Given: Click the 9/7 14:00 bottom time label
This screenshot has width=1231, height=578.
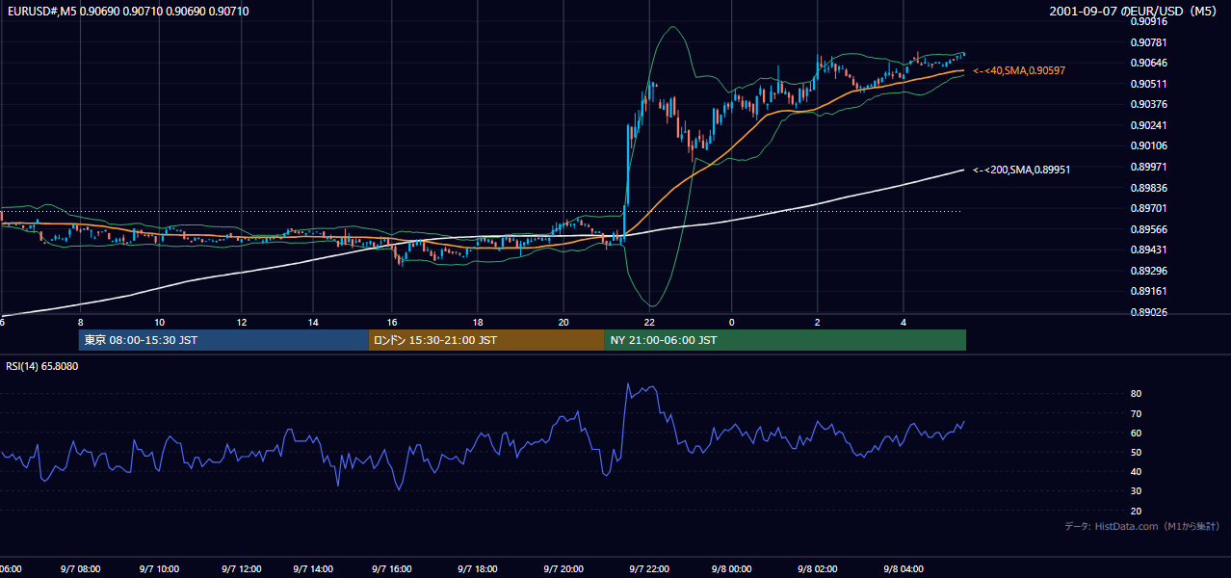Looking at the screenshot, I should 314,569.
